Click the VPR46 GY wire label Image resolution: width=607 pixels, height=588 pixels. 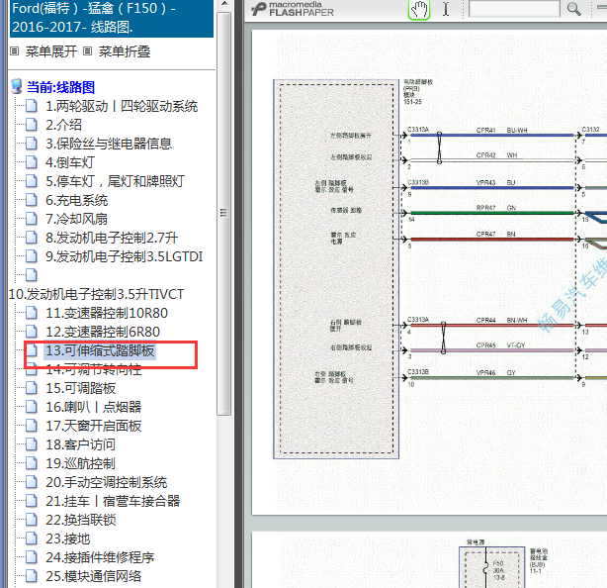pyautogui.click(x=496, y=373)
